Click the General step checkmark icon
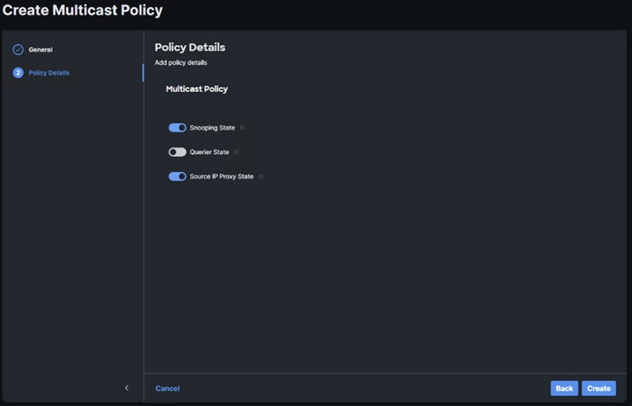Screen dimensions: 632x406 (18, 50)
